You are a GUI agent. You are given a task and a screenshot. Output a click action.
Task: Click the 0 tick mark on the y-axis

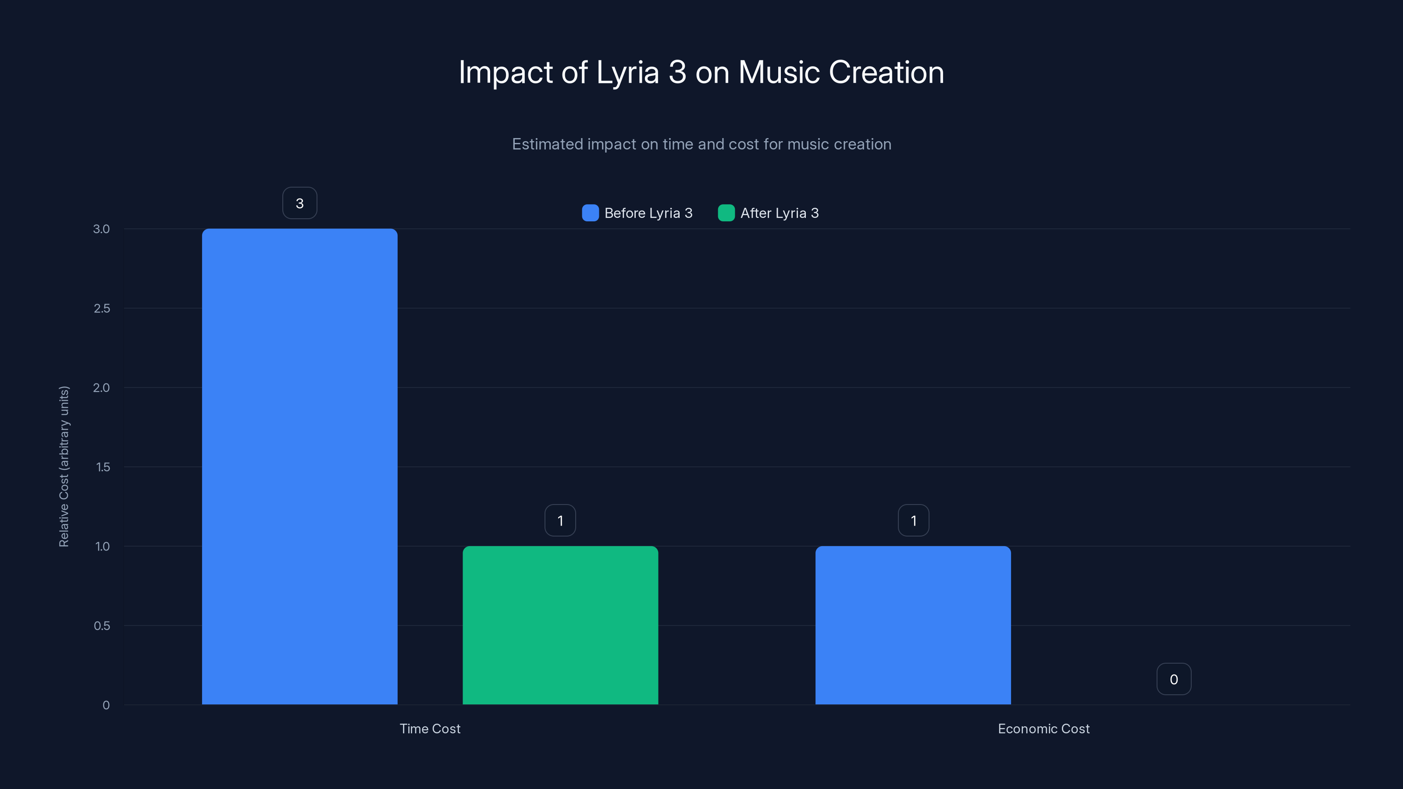[107, 705]
